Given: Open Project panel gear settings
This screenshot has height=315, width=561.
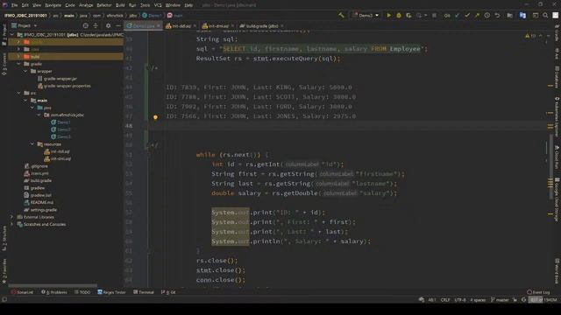Looking at the screenshot, I should click(108, 25).
